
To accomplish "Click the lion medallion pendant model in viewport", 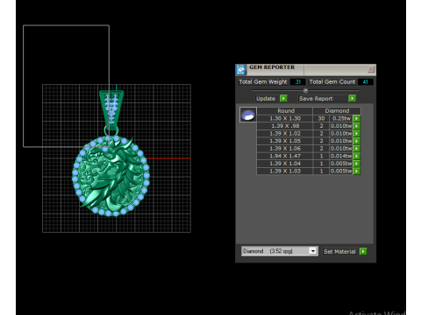I will tap(111, 176).
